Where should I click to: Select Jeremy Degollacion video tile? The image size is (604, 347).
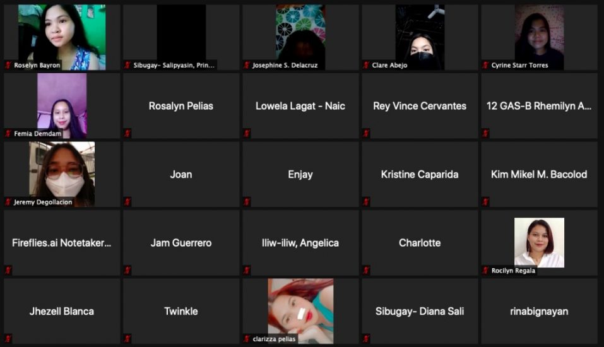click(62, 175)
